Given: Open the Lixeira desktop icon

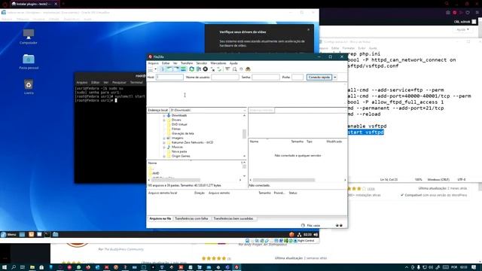Looking at the screenshot, I should [x=29, y=87].
